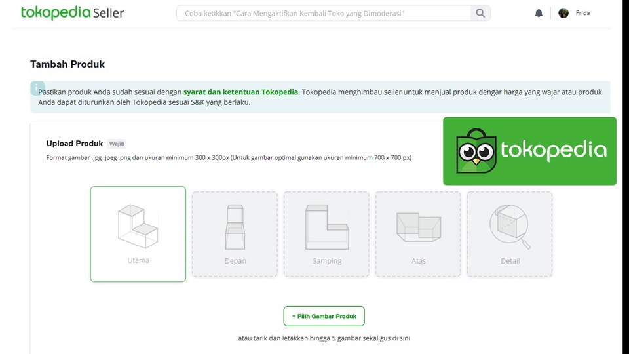Click the Wajib badge
Screen dimensions: 629x354
(x=117, y=144)
